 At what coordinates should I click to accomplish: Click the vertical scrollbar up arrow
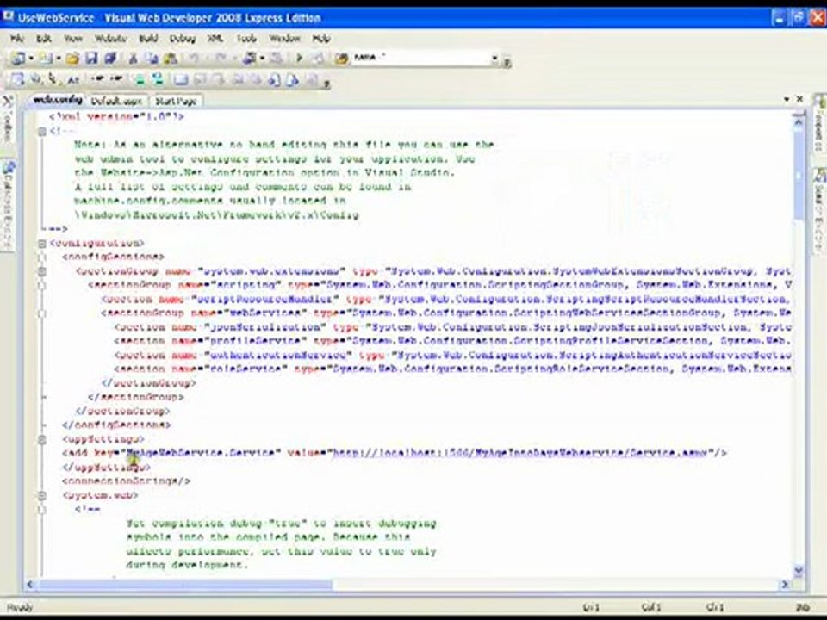coord(798,123)
